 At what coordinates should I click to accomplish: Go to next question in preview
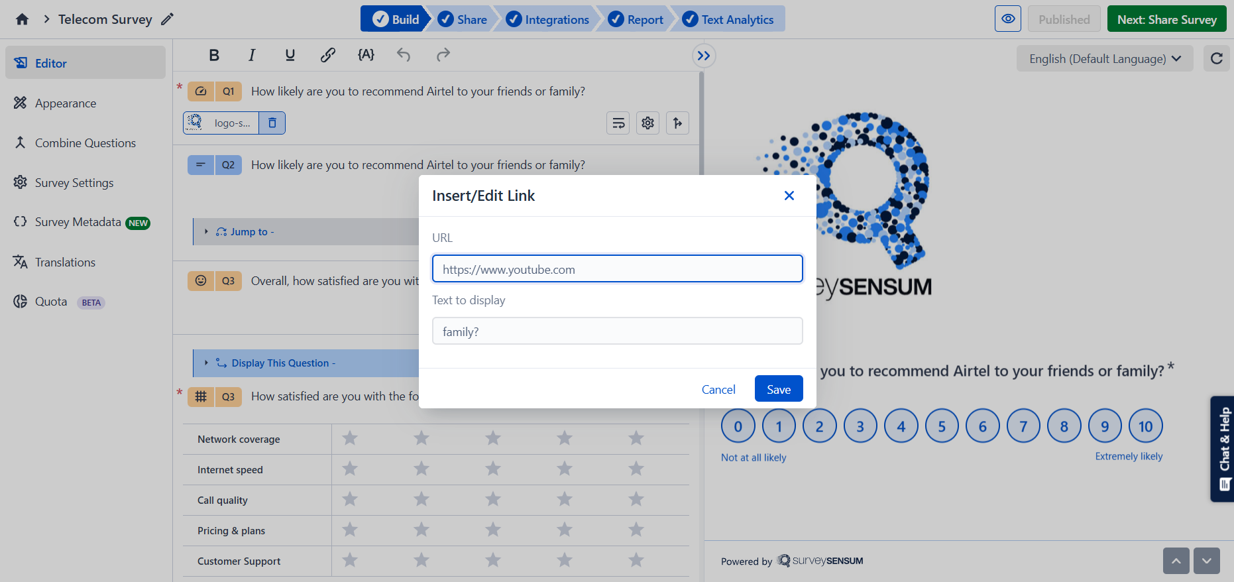pyautogui.click(x=1207, y=561)
